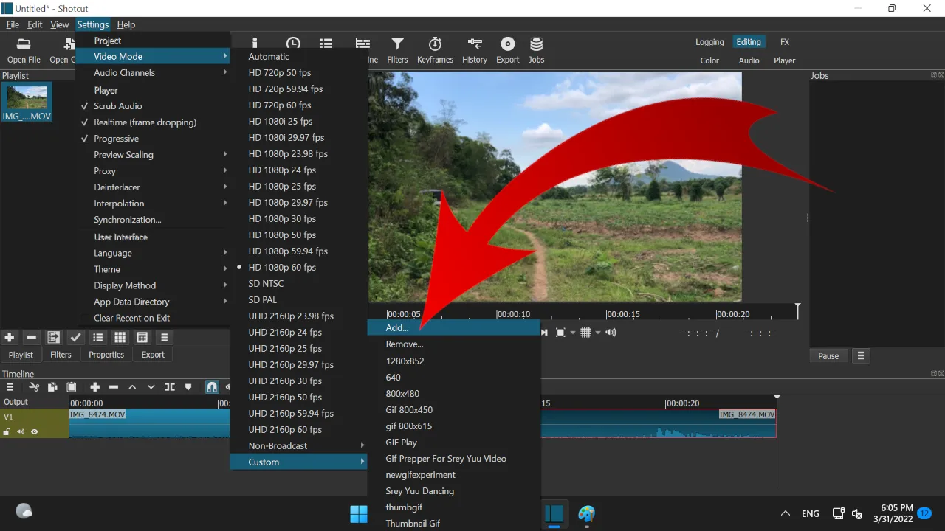
Task: Click the playlist add-to-timeline icon
Action: [54, 337]
